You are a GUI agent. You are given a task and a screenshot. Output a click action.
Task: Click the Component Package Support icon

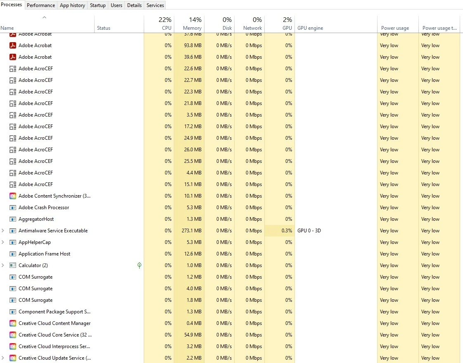pos(13,312)
